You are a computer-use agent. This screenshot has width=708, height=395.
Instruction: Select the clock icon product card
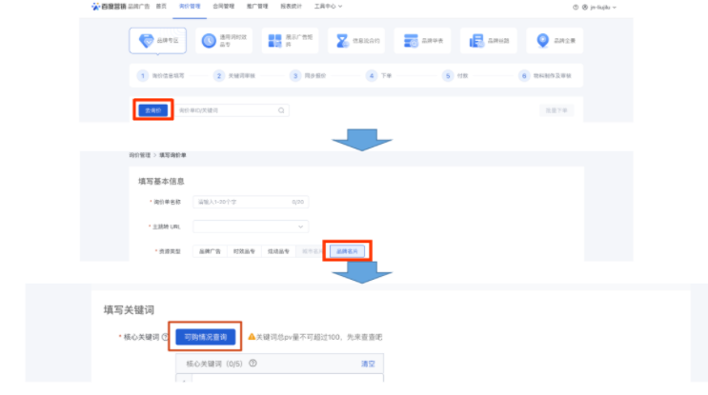click(224, 41)
